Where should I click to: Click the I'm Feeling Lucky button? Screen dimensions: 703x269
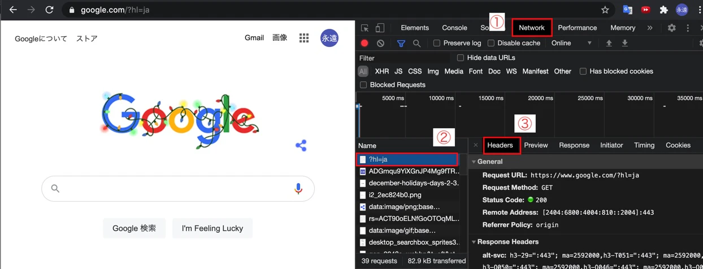pyautogui.click(x=212, y=228)
